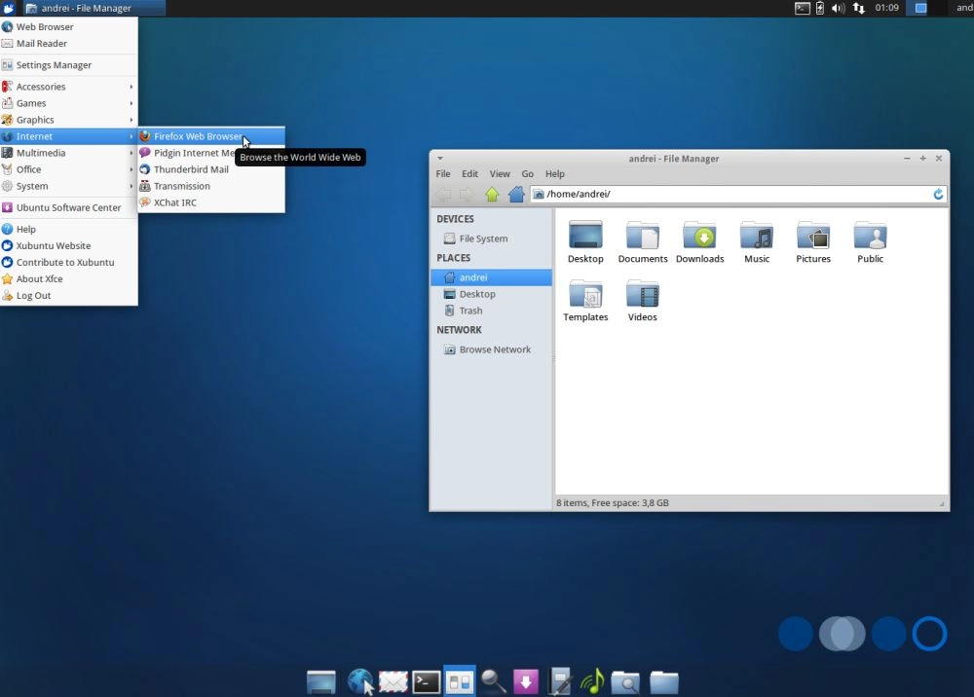This screenshot has height=697, width=974.
Task: Select andrei in Places sidebar
Action: [x=491, y=277]
